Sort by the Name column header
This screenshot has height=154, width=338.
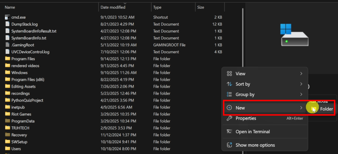coord(10,7)
